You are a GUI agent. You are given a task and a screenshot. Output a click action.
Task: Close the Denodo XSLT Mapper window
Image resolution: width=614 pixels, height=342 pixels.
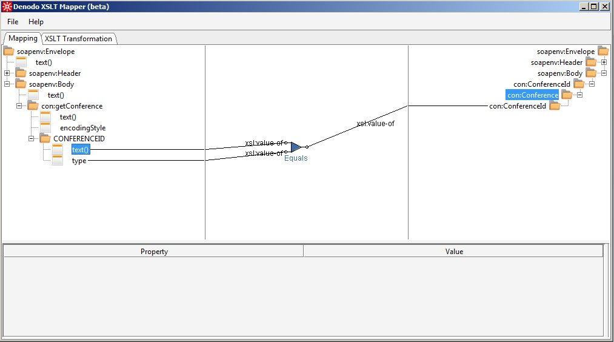(x=604, y=7)
